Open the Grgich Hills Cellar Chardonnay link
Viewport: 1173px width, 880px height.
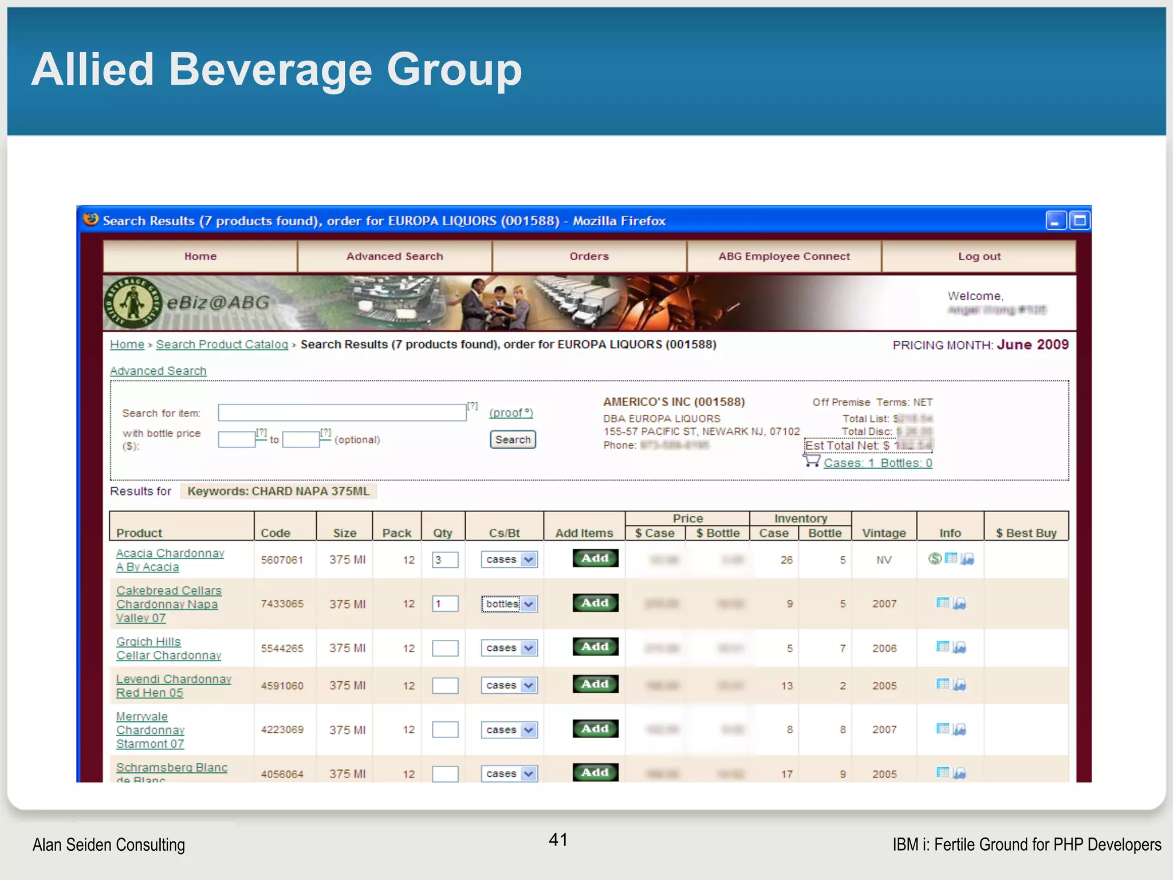coord(169,649)
